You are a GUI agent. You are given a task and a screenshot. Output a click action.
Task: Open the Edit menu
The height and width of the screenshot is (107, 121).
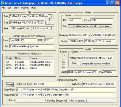tap(9, 8)
